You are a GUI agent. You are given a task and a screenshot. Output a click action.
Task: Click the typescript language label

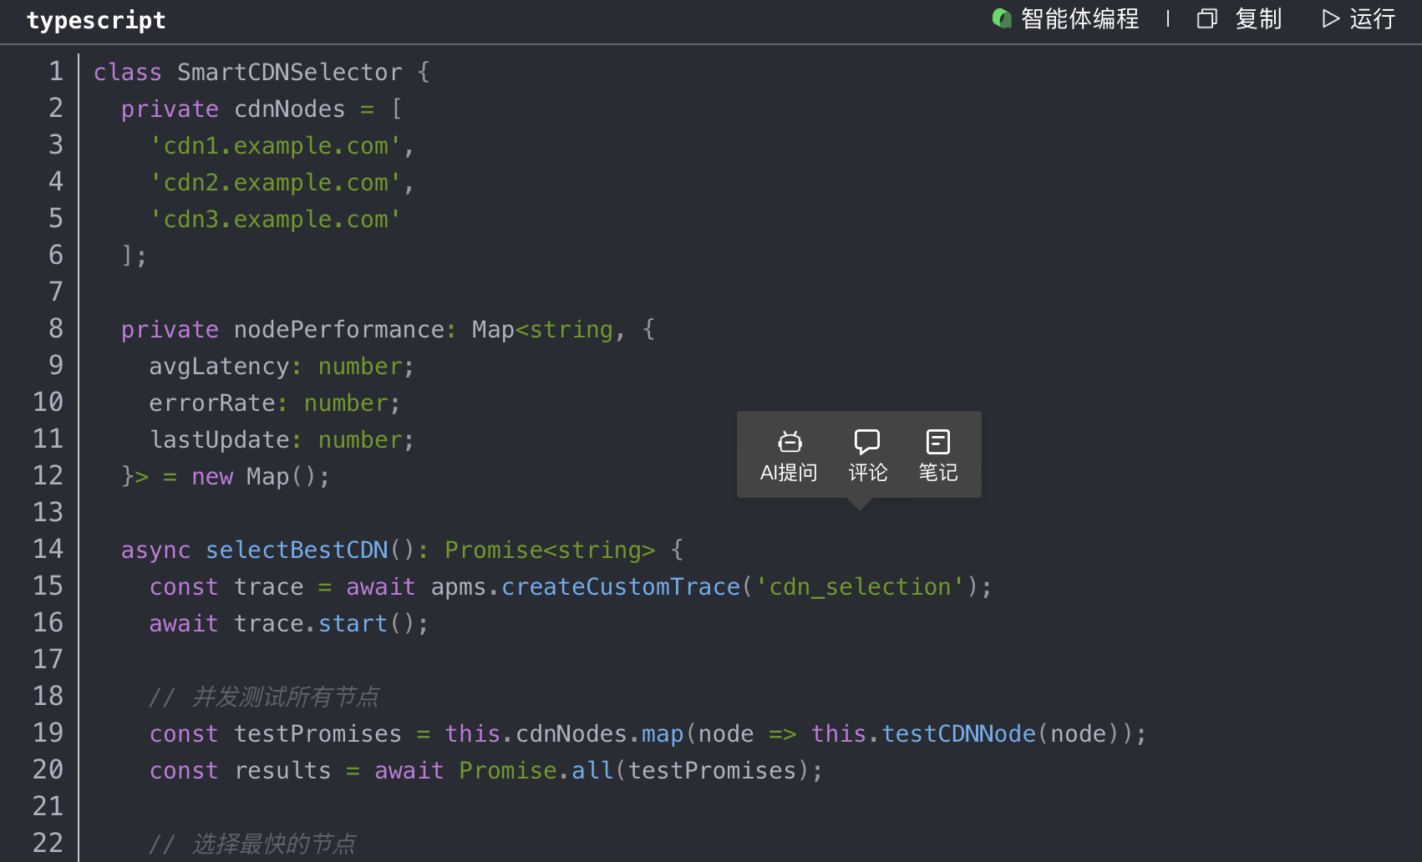[96, 20]
